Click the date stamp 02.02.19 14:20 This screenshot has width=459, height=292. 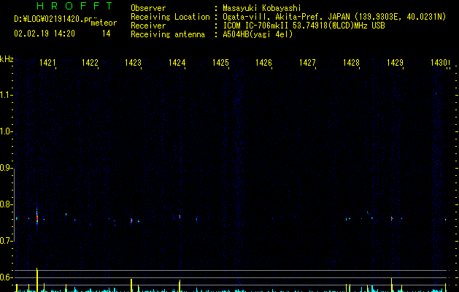pyautogui.click(x=45, y=34)
